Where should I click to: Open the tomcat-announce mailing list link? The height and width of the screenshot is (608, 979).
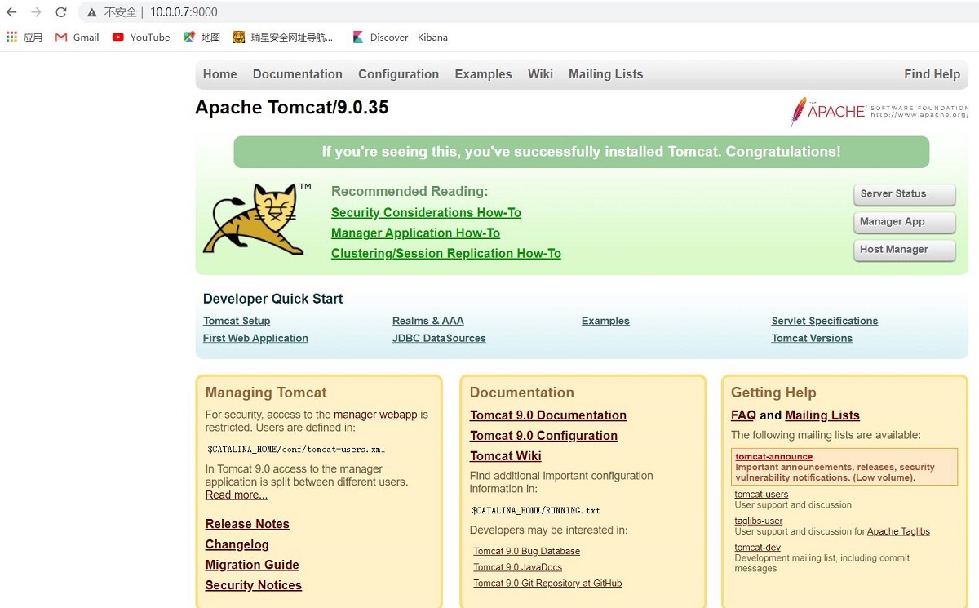774,457
